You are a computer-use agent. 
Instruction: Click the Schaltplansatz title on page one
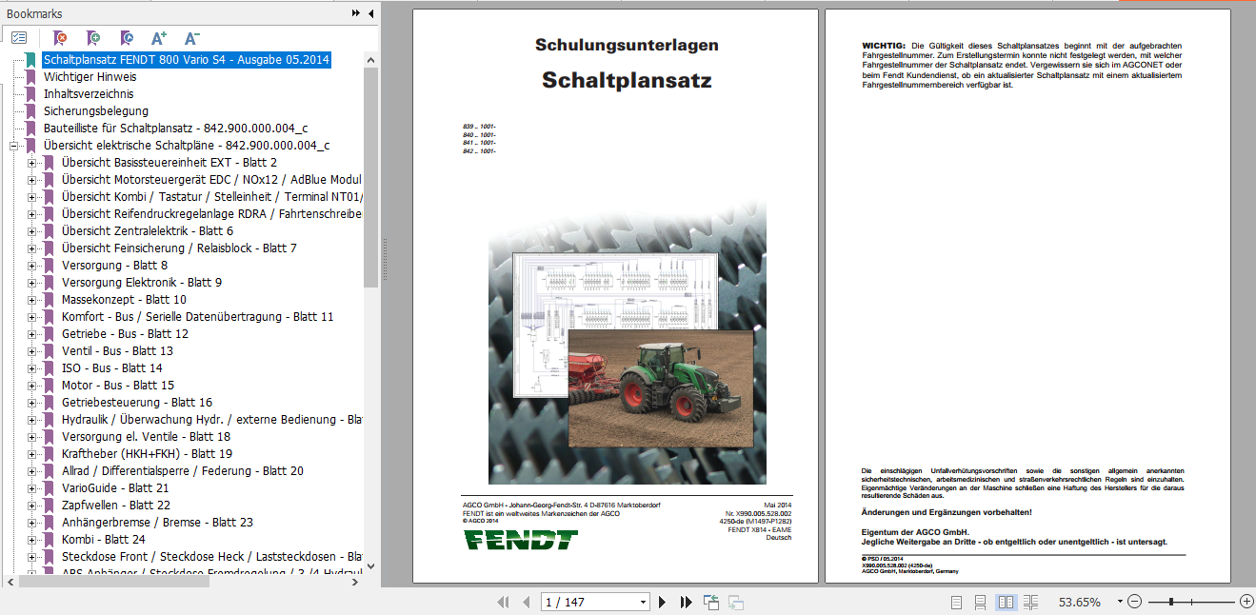pos(627,80)
